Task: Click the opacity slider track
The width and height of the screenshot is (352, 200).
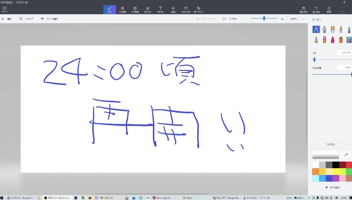Action: pos(332,74)
